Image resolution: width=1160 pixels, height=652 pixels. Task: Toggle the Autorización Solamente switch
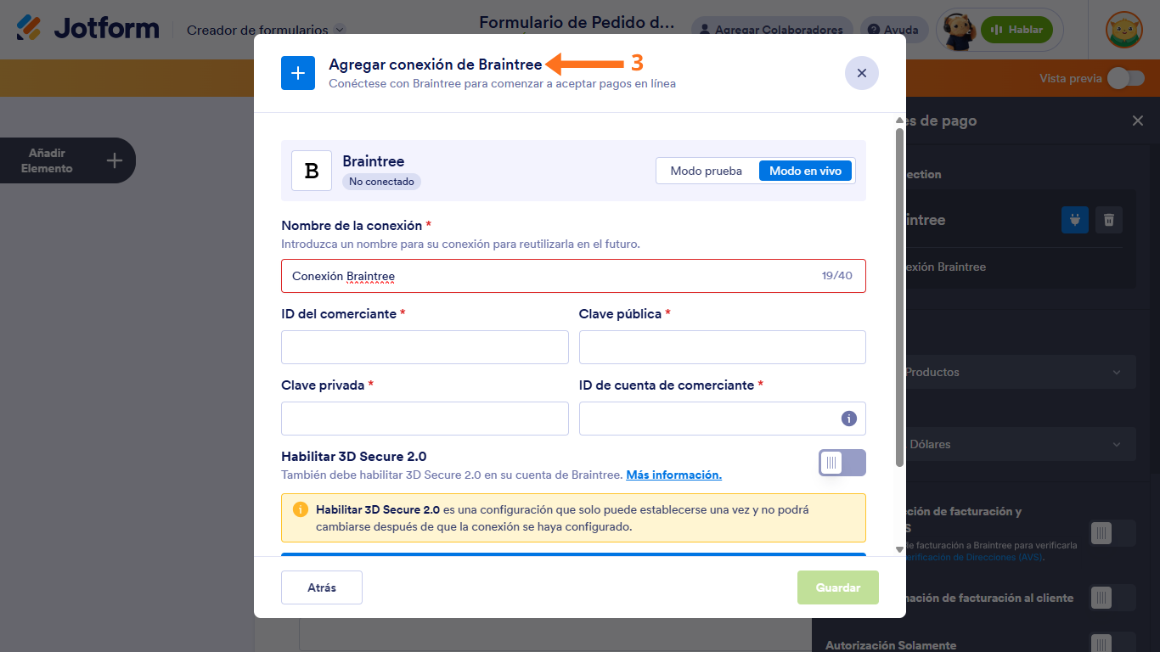(x=1112, y=644)
